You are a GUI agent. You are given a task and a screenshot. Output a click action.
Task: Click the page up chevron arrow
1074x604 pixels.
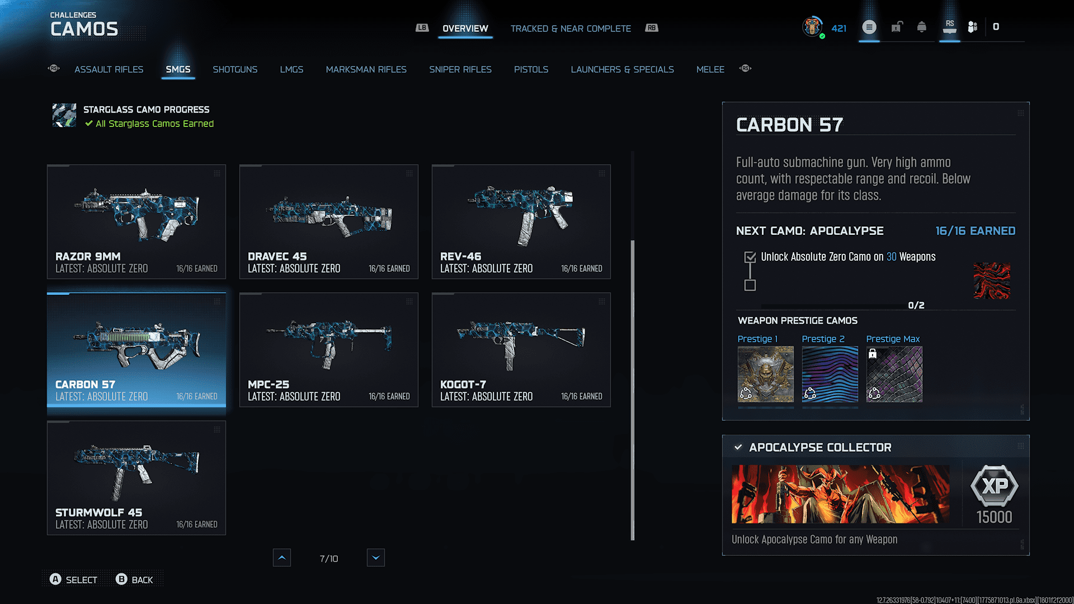282,558
